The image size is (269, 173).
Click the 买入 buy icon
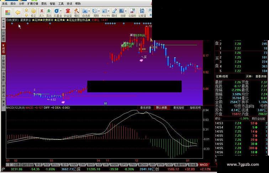(x=42, y=11)
